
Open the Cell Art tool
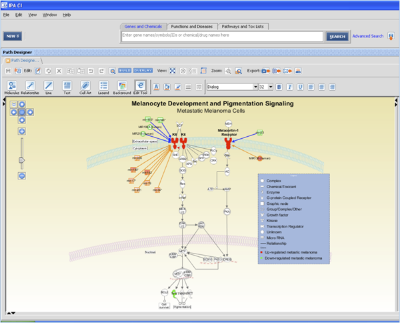85,87
